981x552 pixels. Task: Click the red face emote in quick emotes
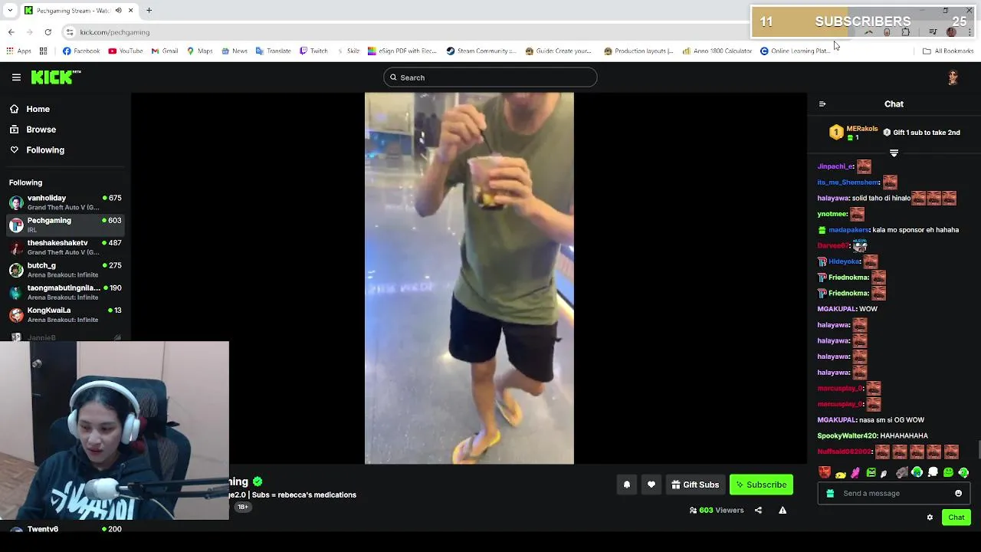point(825,472)
